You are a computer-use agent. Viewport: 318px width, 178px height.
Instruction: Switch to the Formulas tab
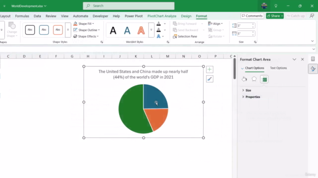22,16
